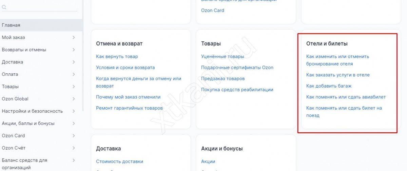
Task: Open the Условия и сроки возврата link
Action: [x=125, y=68]
